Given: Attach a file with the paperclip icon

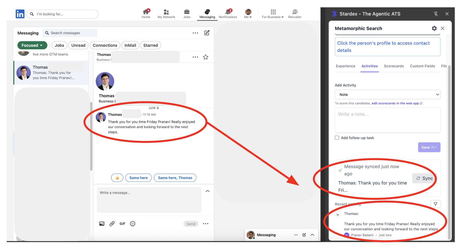Looking at the screenshot, I should click(x=112, y=224).
